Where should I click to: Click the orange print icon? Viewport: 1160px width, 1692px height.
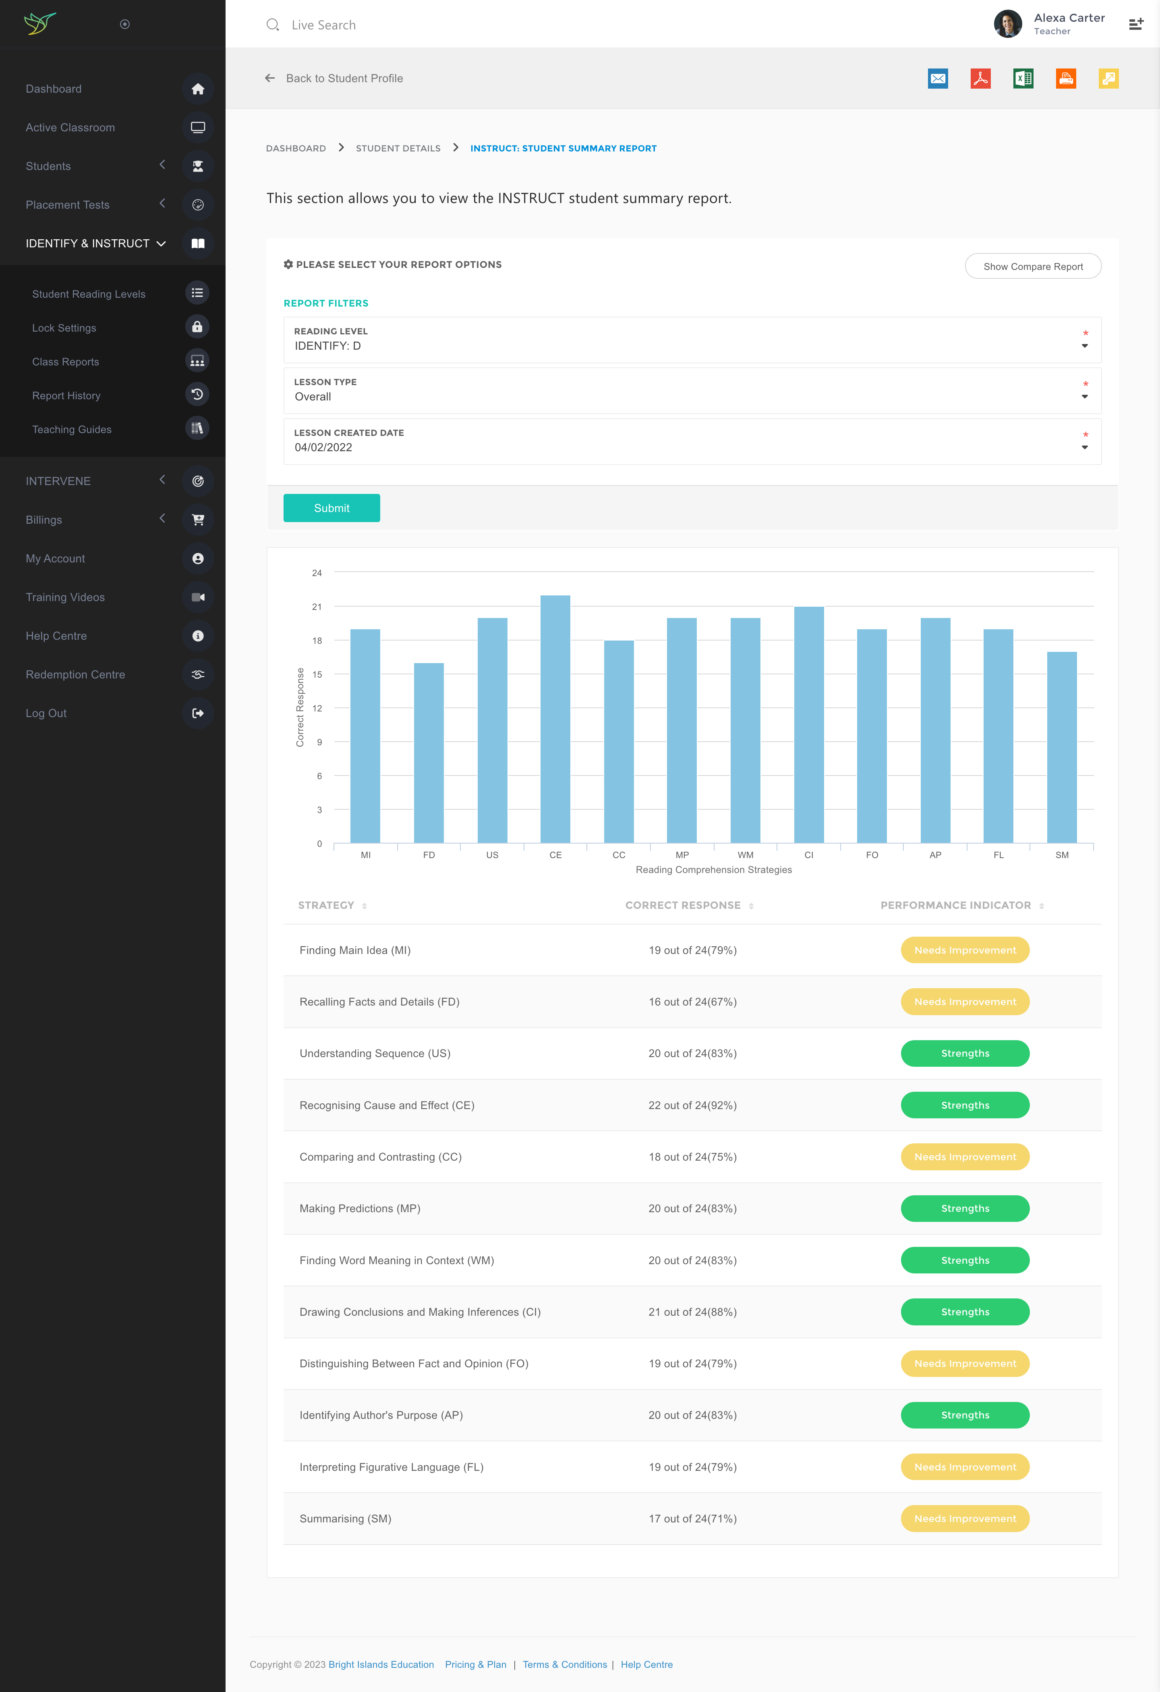click(x=1065, y=79)
